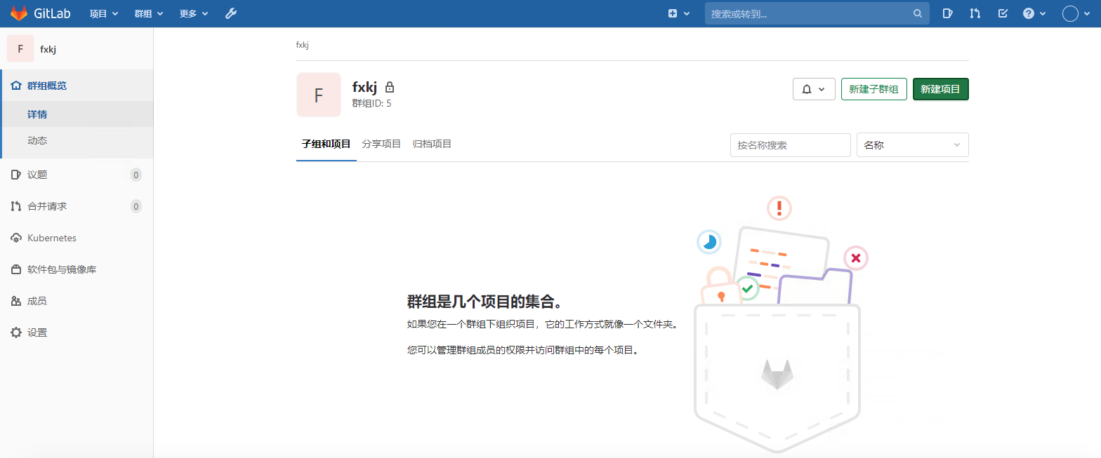Viewport: 1101px width, 458px height.
Task: Expand the 项目 menu in navbar
Action: click(104, 13)
